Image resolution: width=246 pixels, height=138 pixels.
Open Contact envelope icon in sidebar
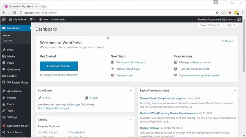(x=4, y=76)
